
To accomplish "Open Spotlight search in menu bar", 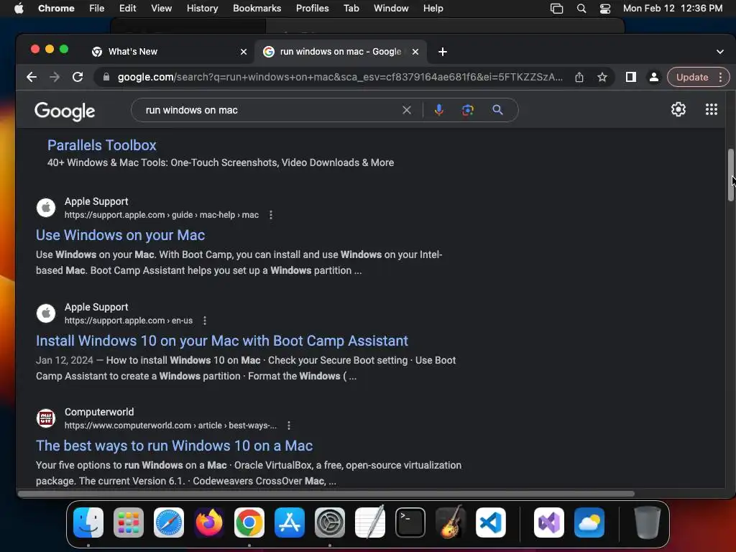I will tap(581, 9).
